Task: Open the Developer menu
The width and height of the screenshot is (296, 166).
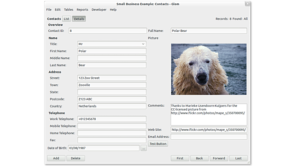Action: (99, 9)
